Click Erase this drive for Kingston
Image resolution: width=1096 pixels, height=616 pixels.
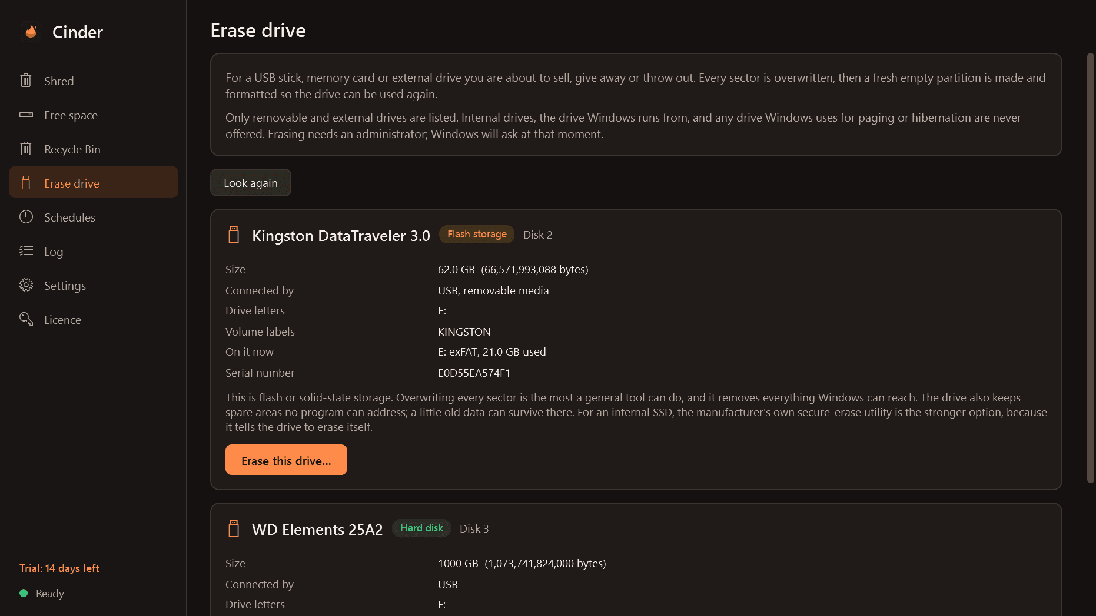pyautogui.click(x=286, y=460)
